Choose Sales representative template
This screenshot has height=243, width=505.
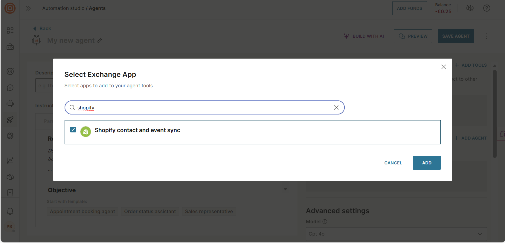(x=209, y=212)
